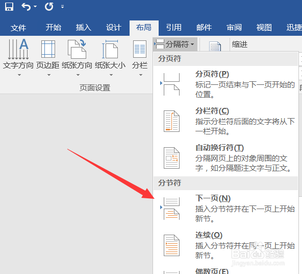Choose 分栏符(C) column break option

[225, 121]
